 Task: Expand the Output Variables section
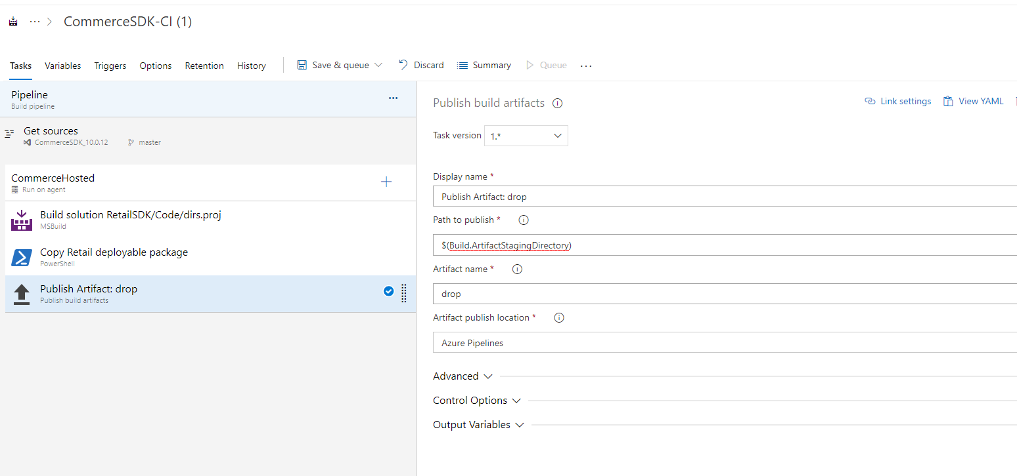pyautogui.click(x=478, y=425)
